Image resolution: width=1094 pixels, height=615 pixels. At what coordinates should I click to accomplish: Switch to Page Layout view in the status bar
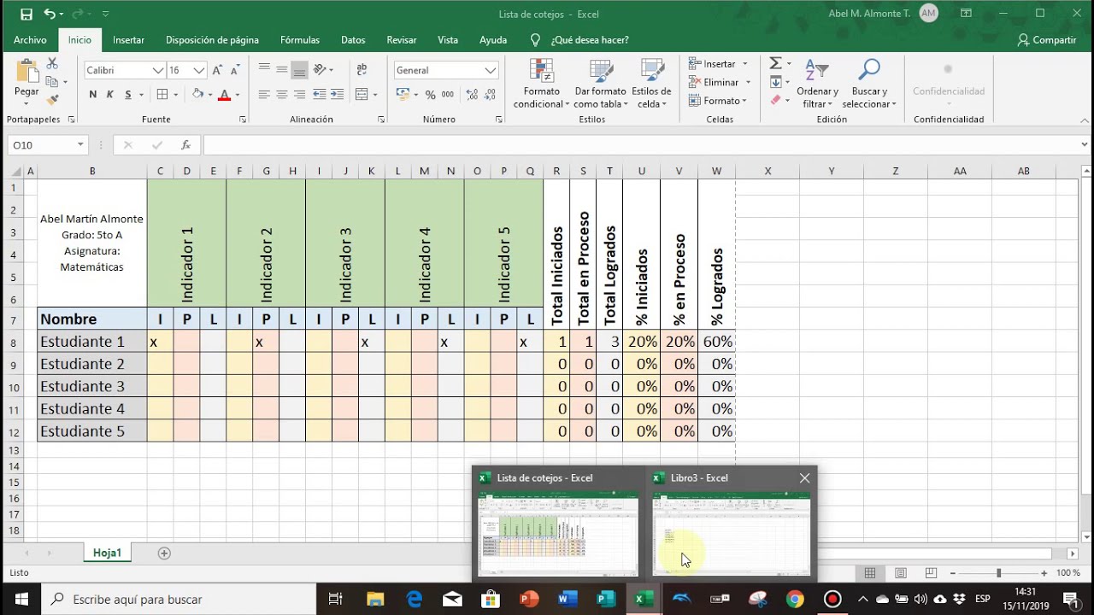901,573
